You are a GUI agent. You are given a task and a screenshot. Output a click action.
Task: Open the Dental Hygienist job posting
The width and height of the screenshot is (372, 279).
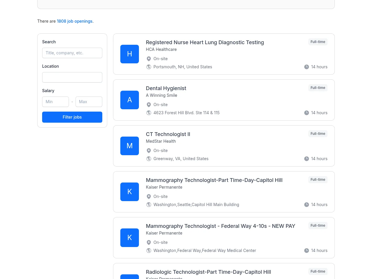click(x=166, y=88)
